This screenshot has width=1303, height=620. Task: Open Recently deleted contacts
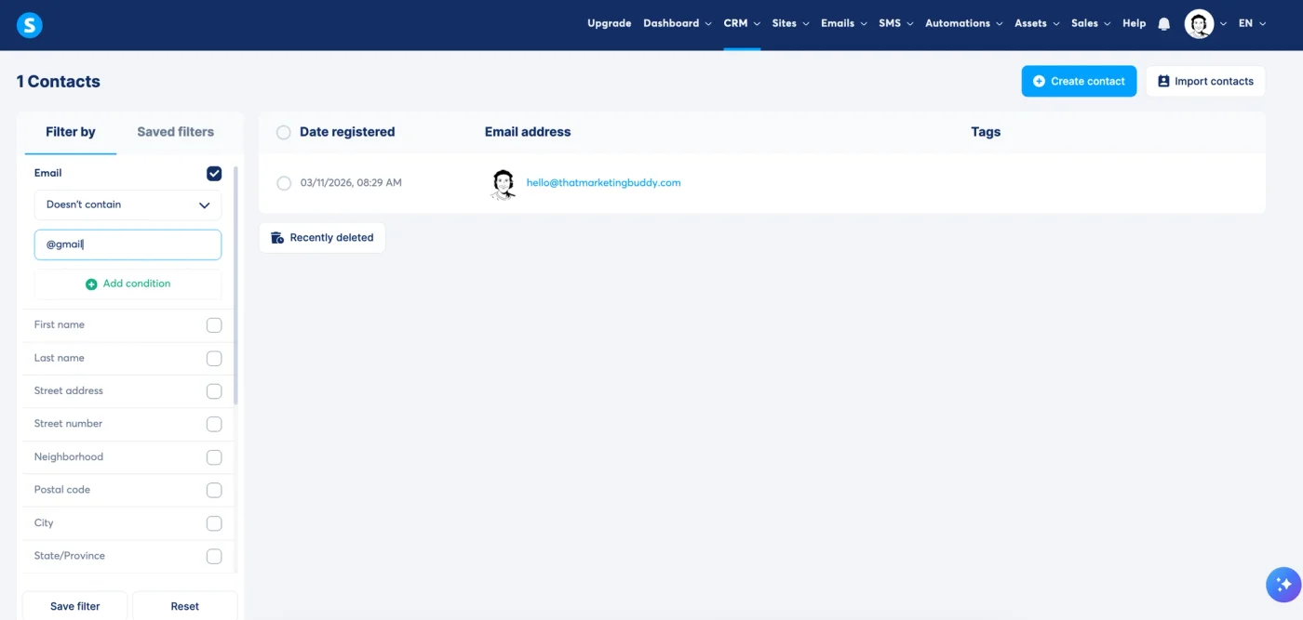tap(322, 237)
